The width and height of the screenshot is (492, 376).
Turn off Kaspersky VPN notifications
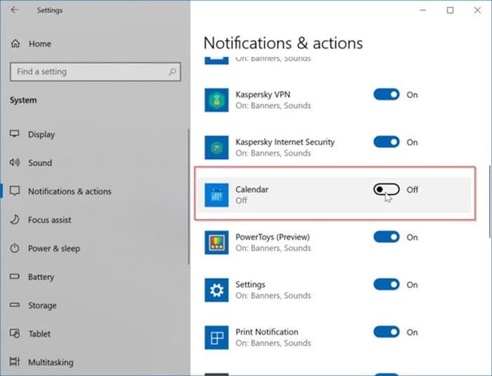(387, 94)
